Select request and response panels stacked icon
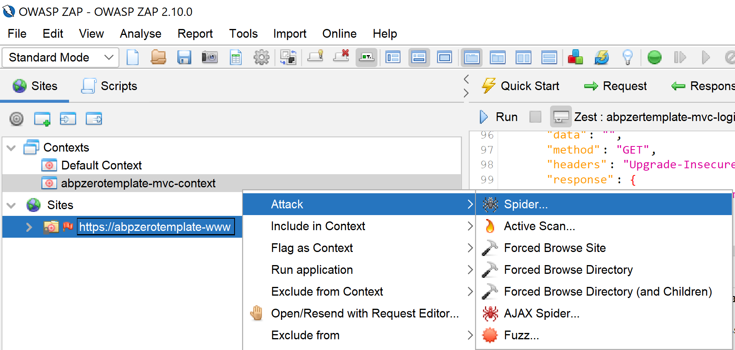Viewport: 735px width, 350px height. point(549,58)
